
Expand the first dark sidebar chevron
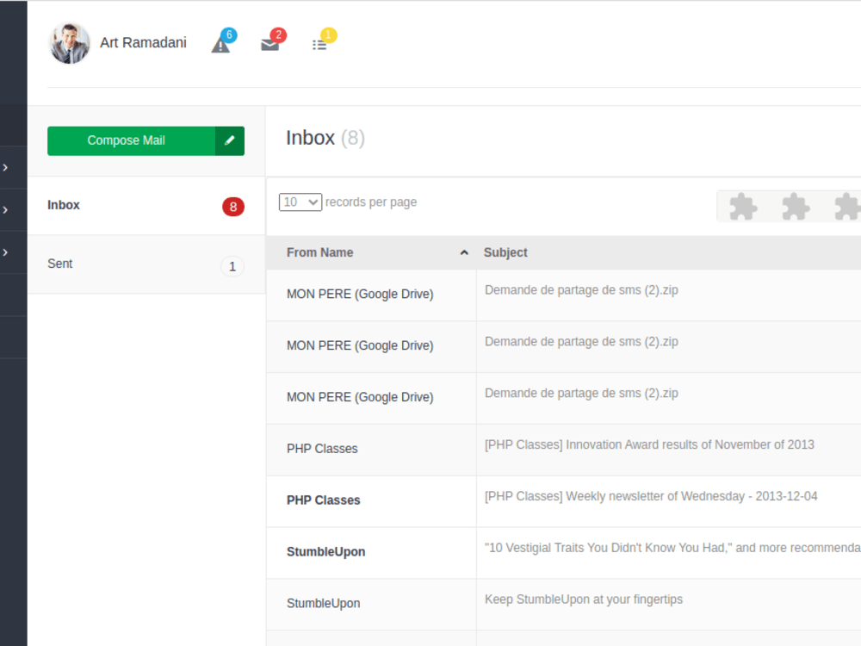(x=5, y=168)
